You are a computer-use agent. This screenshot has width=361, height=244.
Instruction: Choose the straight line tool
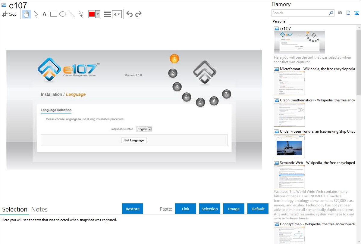pyautogui.click(x=72, y=14)
